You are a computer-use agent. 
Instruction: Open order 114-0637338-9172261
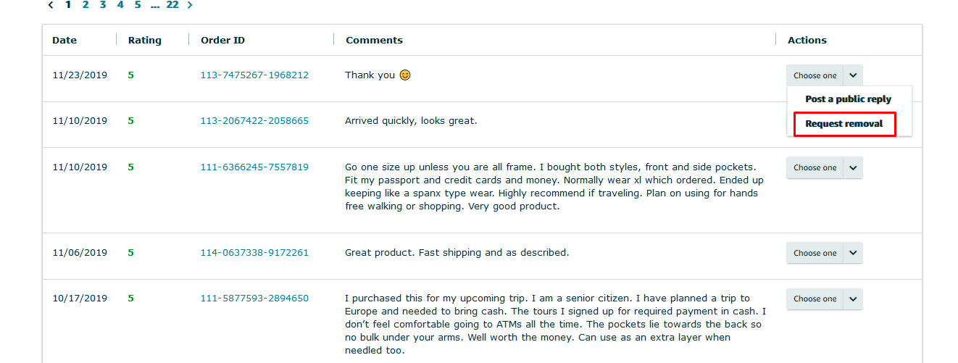[x=254, y=253]
